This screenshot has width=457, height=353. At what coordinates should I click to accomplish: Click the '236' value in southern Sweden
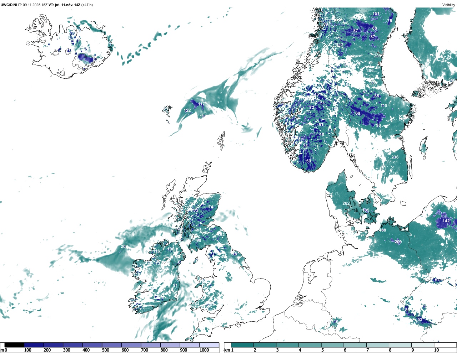pos(395,157)
